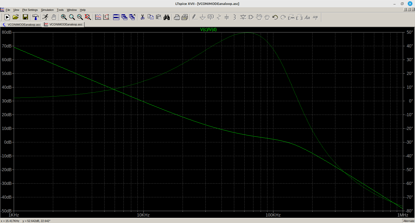The image size is (415, 223).
Task: Halt simulation with the hand icon
Action: tap(54, 17)
